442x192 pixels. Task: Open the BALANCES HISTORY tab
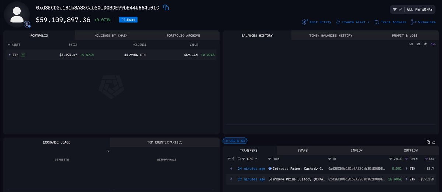pyautogui.click(x=257, y=36)
